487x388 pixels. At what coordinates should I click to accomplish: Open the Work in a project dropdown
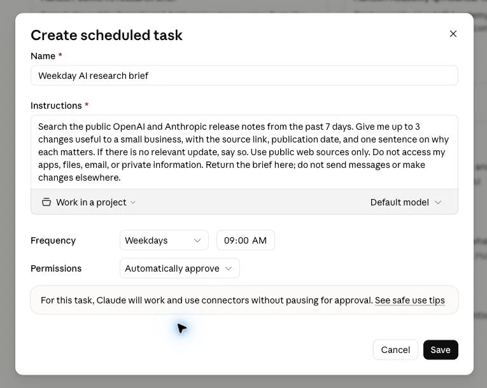[x=89, y=202]
